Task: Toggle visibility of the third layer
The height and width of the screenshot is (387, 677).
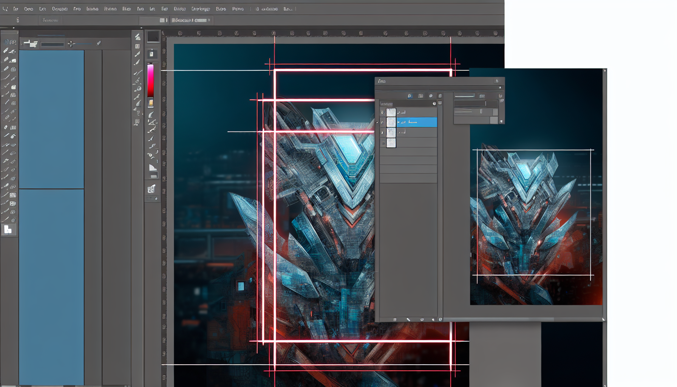Action: 382,133
